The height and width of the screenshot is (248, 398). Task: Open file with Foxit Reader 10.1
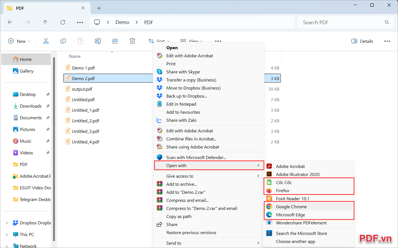pyautogui.click(x=309, y=199)
